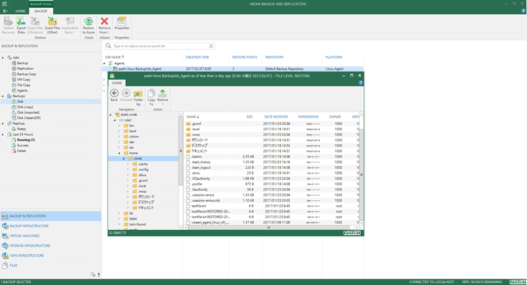
Task: Select Running (1) under Last 24 Hours
Action: point(26,140)
